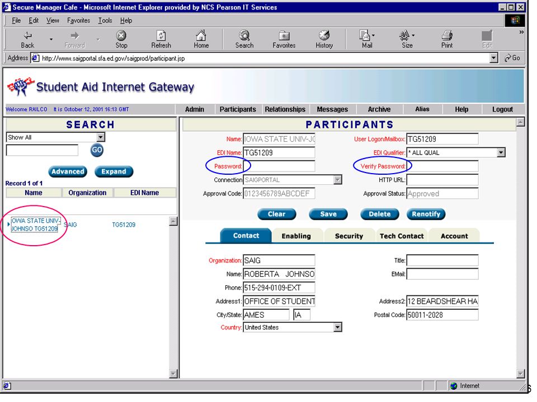
Task: Open the EDI Qualifier ALL QUAL dropdown
Action: click(x=501, y=152)
